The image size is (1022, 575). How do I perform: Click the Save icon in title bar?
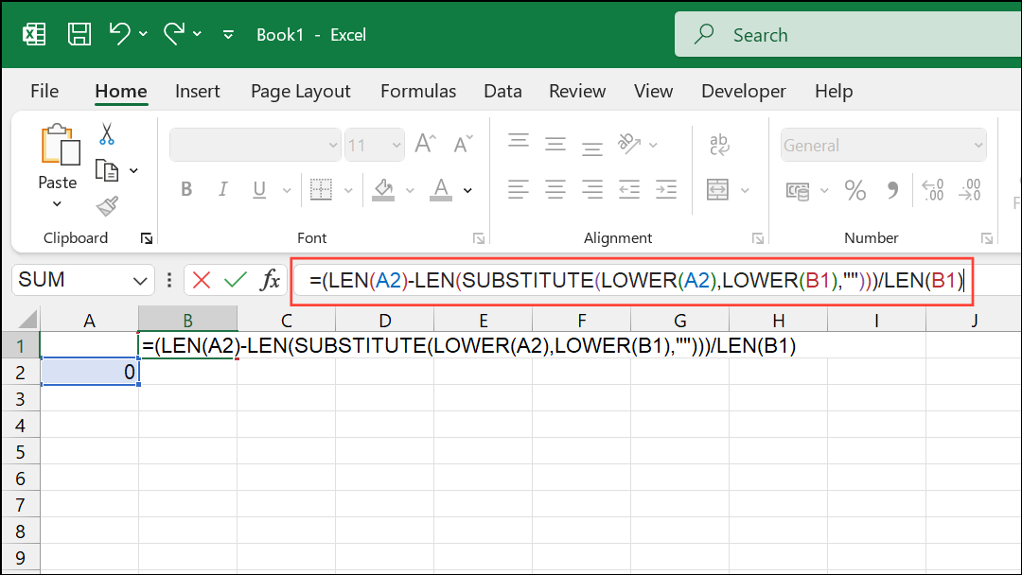(79, 35)
